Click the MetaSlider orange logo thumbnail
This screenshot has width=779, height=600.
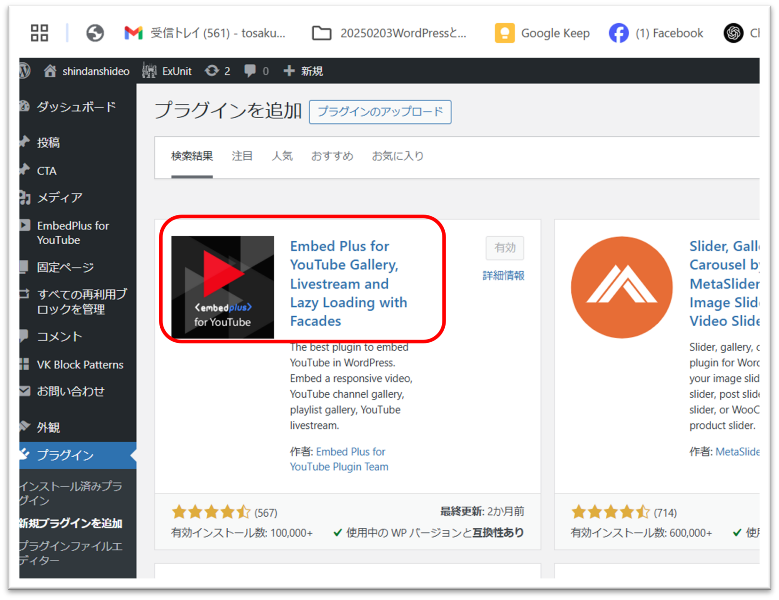pos(622,287)
